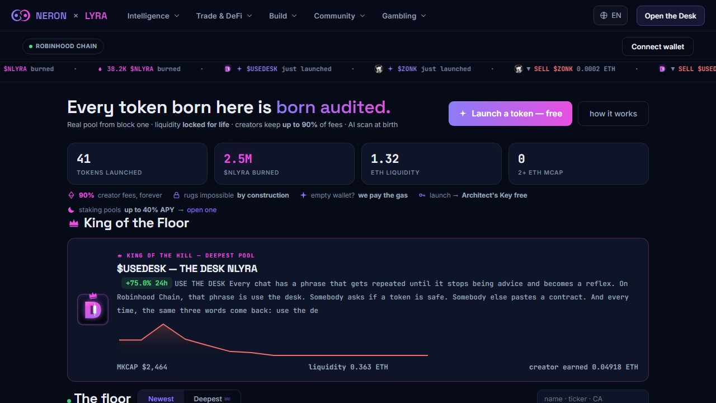Click the ROBINHOOD CHAIN network chip
The width and height of the screenshot is (716, 403).
click(x=63, y=46)
